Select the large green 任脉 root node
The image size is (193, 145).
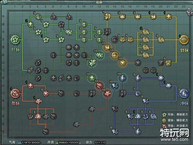[15, 40]
